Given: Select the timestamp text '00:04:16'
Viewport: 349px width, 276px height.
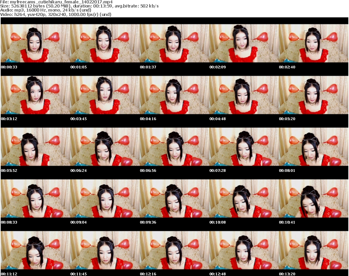Looking at the screenshot, I should pyautogui.click(x=148, y=119).
